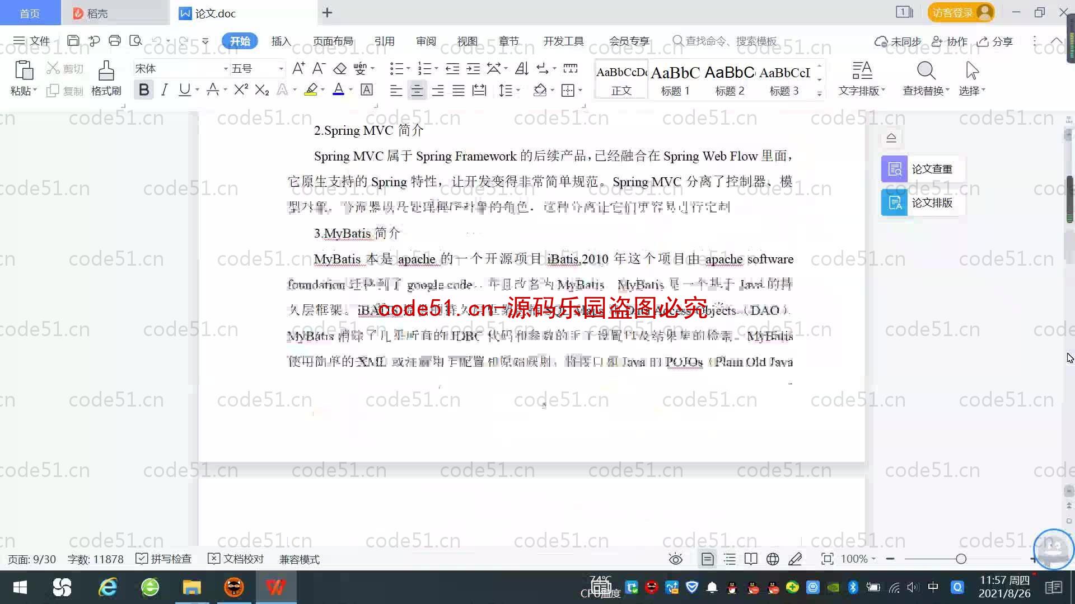
Task: Toggle italic formatting
Action: pyautogui.click(x=164, y=90)
